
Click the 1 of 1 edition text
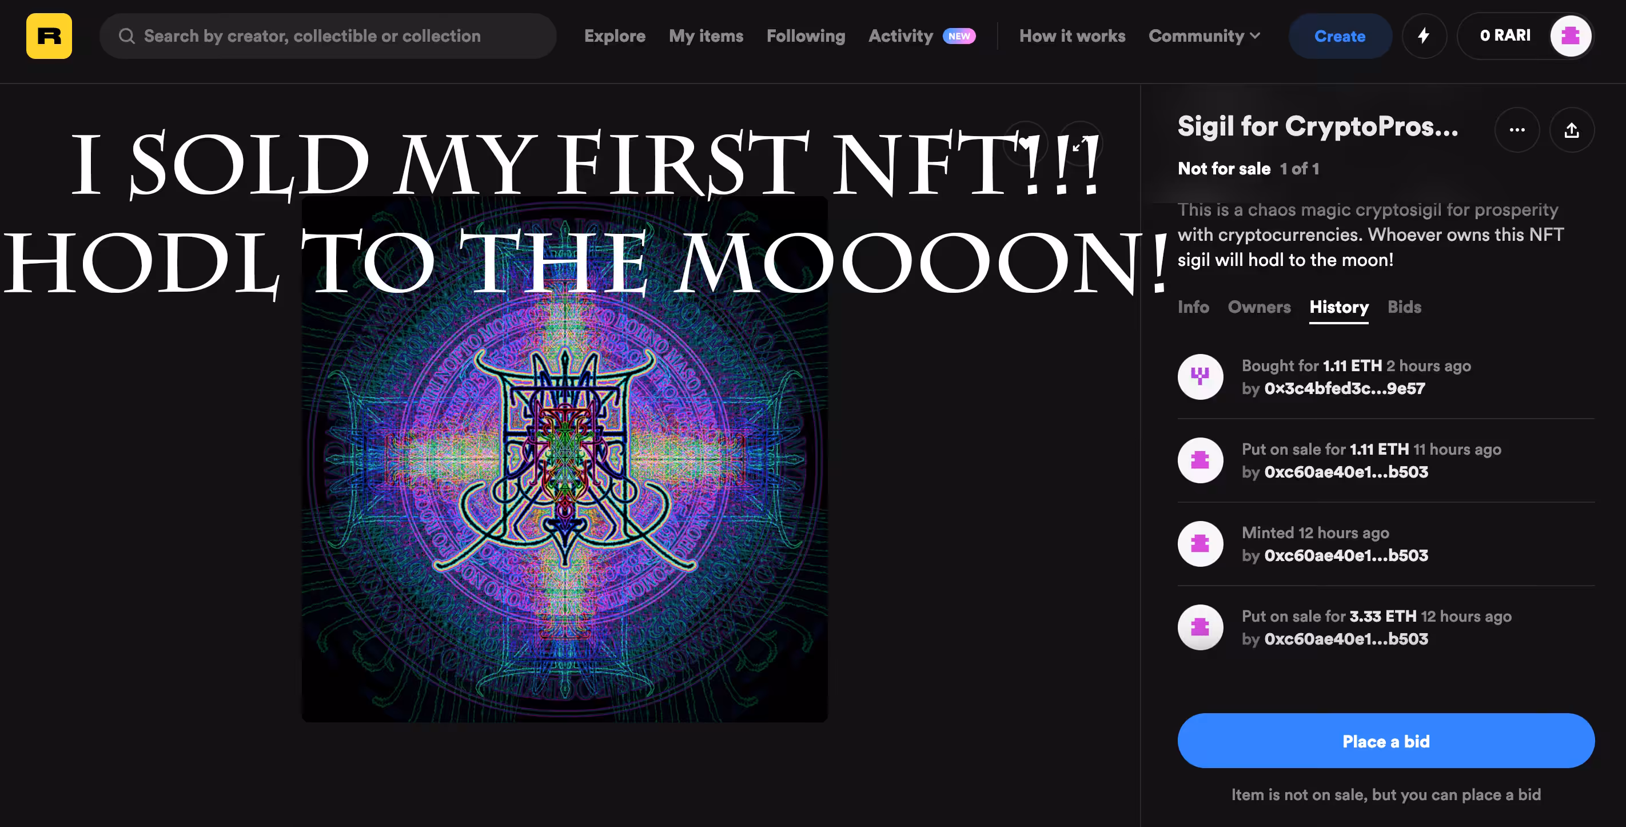click(x=1299, y=169)
